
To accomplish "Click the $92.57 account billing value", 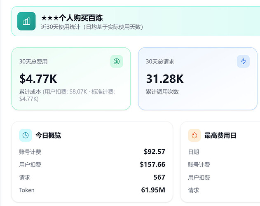I will pos(155,152).
